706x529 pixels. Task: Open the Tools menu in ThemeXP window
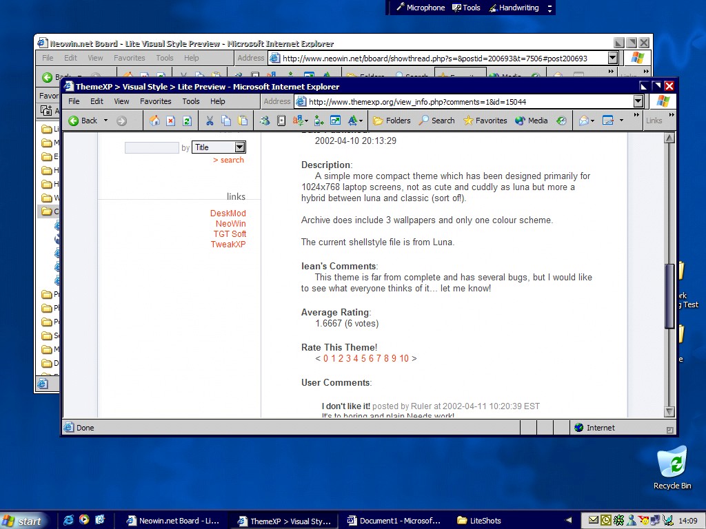point(191,101)
